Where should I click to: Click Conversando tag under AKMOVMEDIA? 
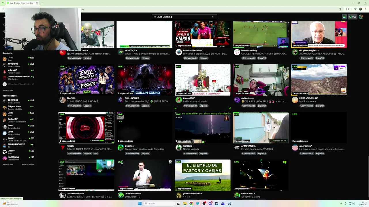[x=248, y=154]
